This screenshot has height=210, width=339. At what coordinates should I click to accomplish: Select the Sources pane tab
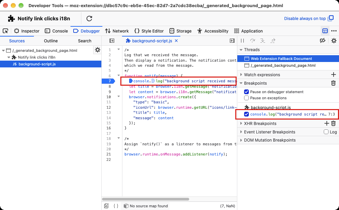[17, 41]
